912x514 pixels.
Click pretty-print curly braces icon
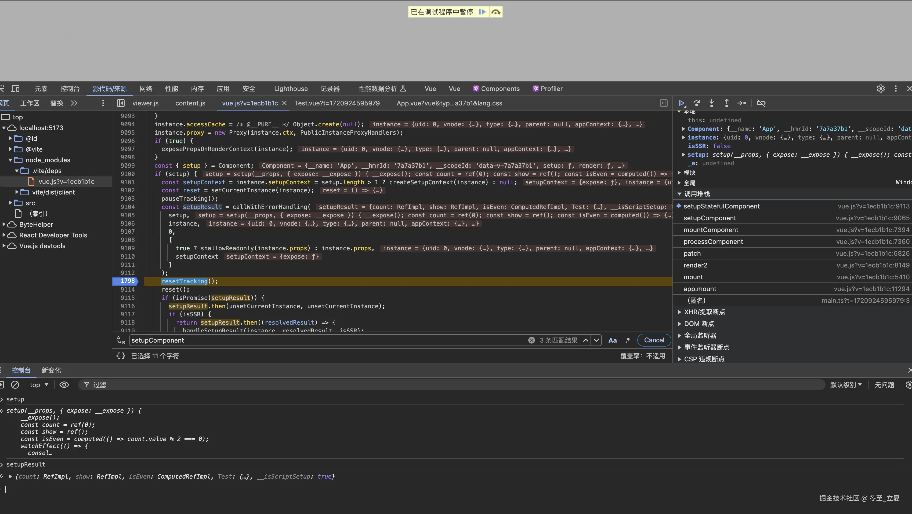click(121, 356)
